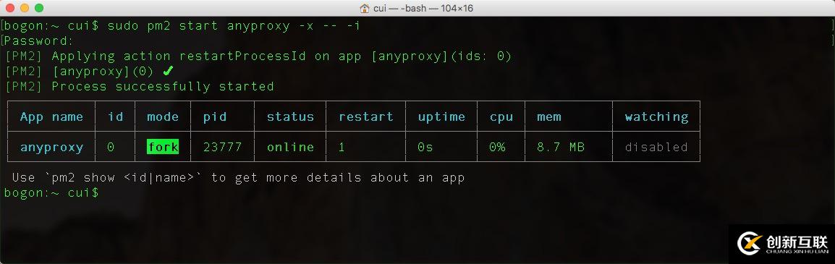Image resolution: width=835 pixels, height=264 pixels.
Task: Click the 'status' column header
Action: tap(290, 116)
